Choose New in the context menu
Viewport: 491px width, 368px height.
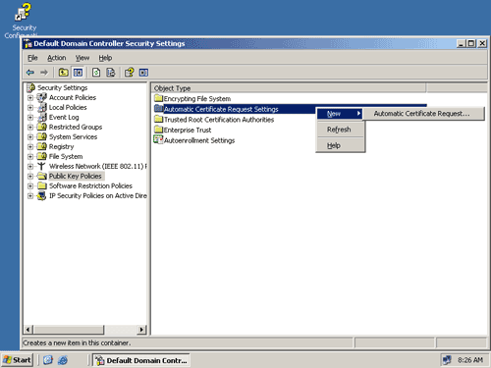coord(340,114)
